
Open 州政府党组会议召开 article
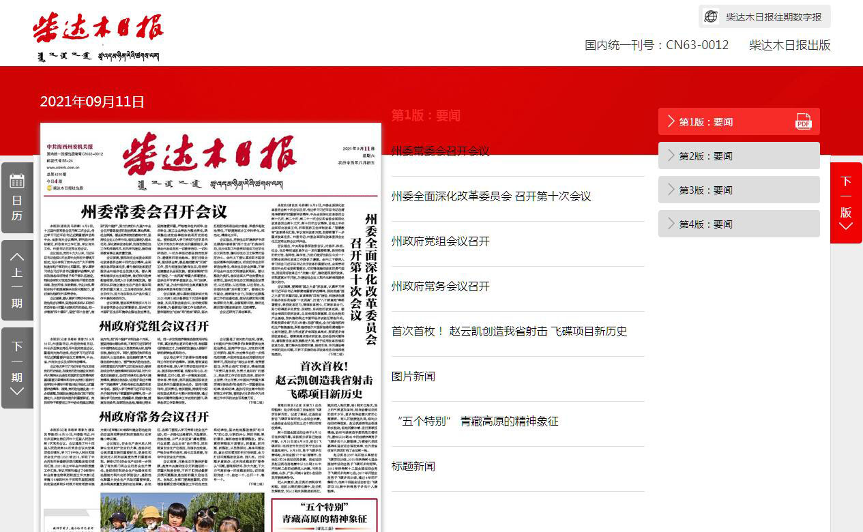(440, 241)
